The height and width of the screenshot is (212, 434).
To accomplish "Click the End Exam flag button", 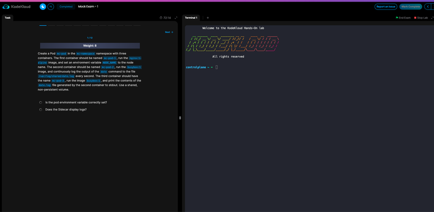I will (x=403, y=18).
